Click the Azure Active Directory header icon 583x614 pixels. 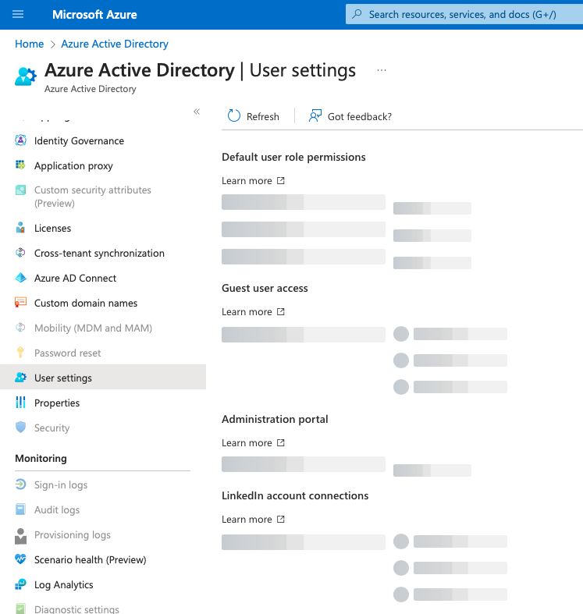click(x=26, y=76)
